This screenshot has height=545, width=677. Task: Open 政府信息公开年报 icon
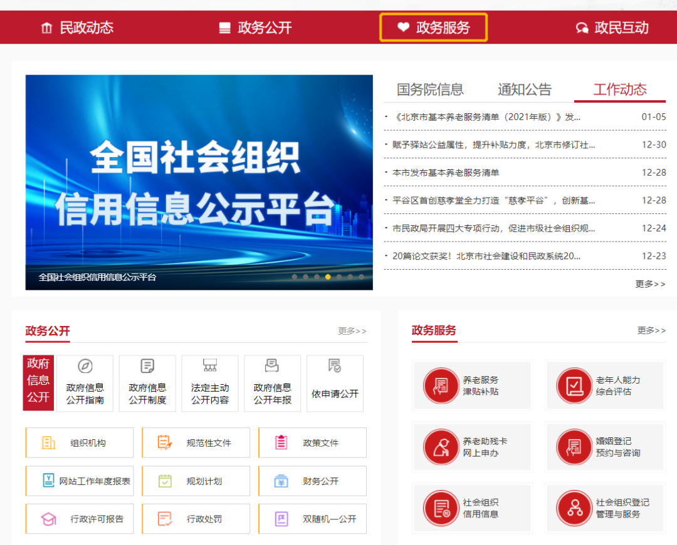coord(272,367)
